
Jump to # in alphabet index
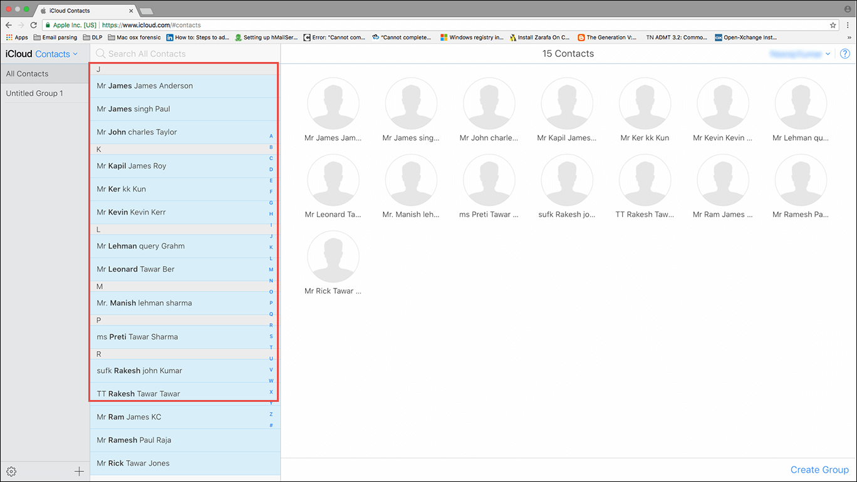pyautogui.click(x=271, y=425)
